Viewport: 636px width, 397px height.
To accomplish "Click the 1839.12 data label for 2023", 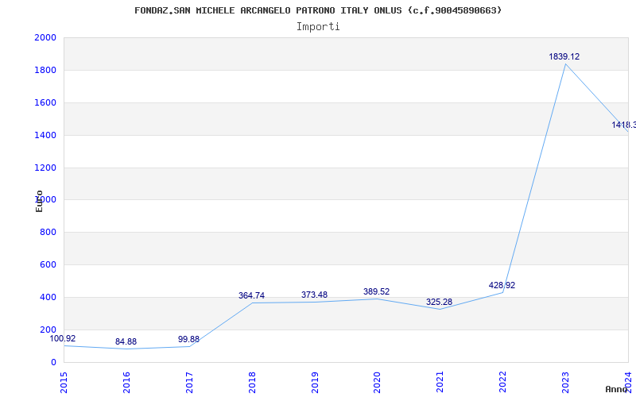I will click(x=564, y=56).
